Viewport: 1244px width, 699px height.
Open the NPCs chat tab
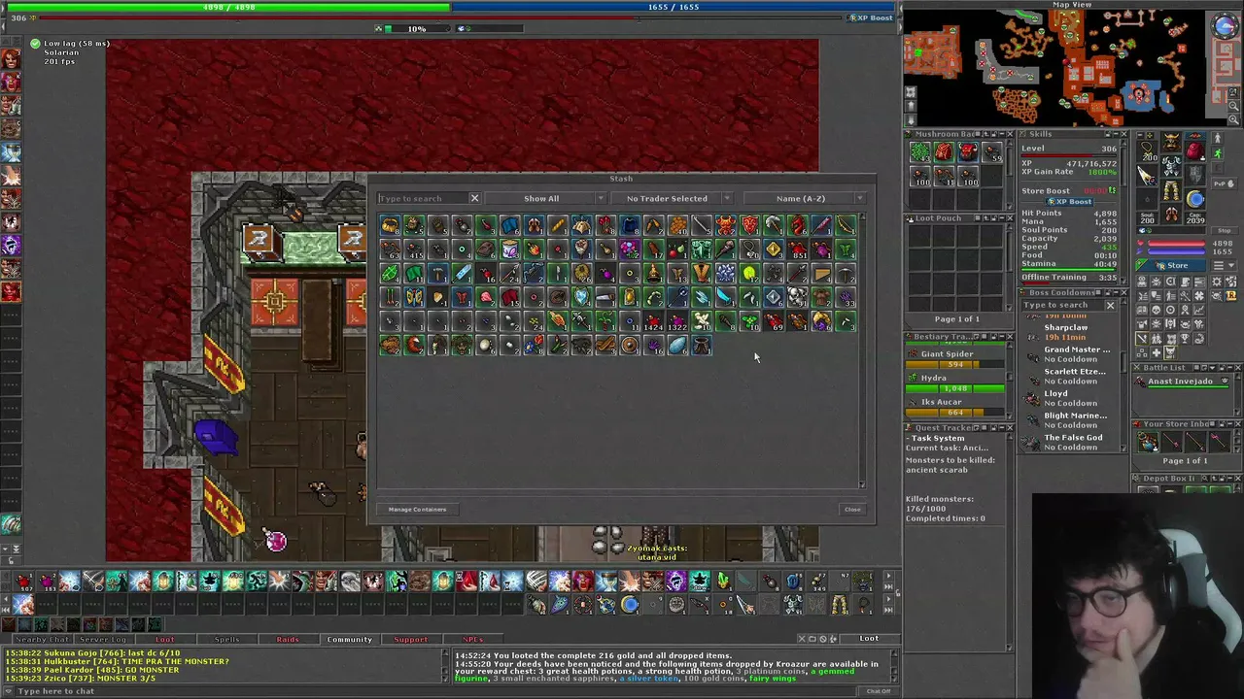click(472, 639)
